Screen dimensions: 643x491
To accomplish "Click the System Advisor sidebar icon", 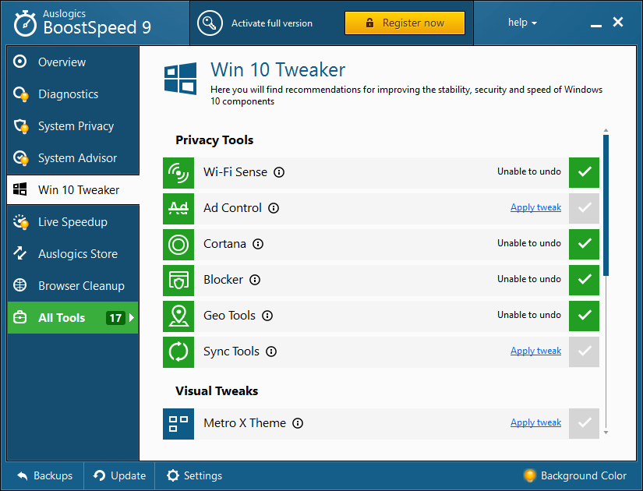I will (20, 158).
